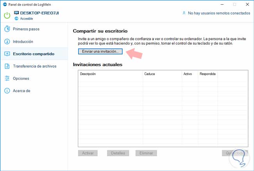Click 'No hay usuarios remotos conectados' text
254x171 pixels.
[x=219, y=13]
